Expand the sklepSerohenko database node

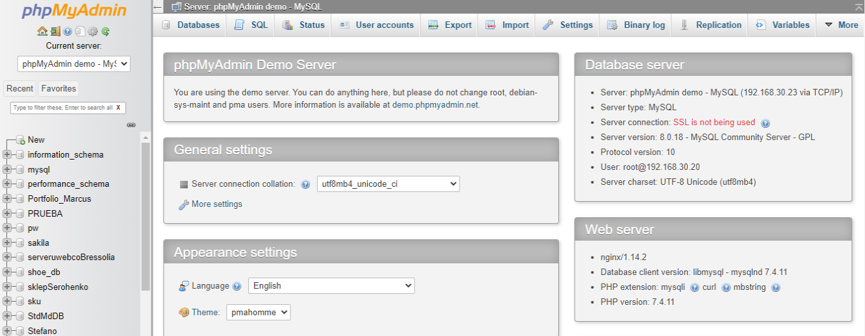7,287
